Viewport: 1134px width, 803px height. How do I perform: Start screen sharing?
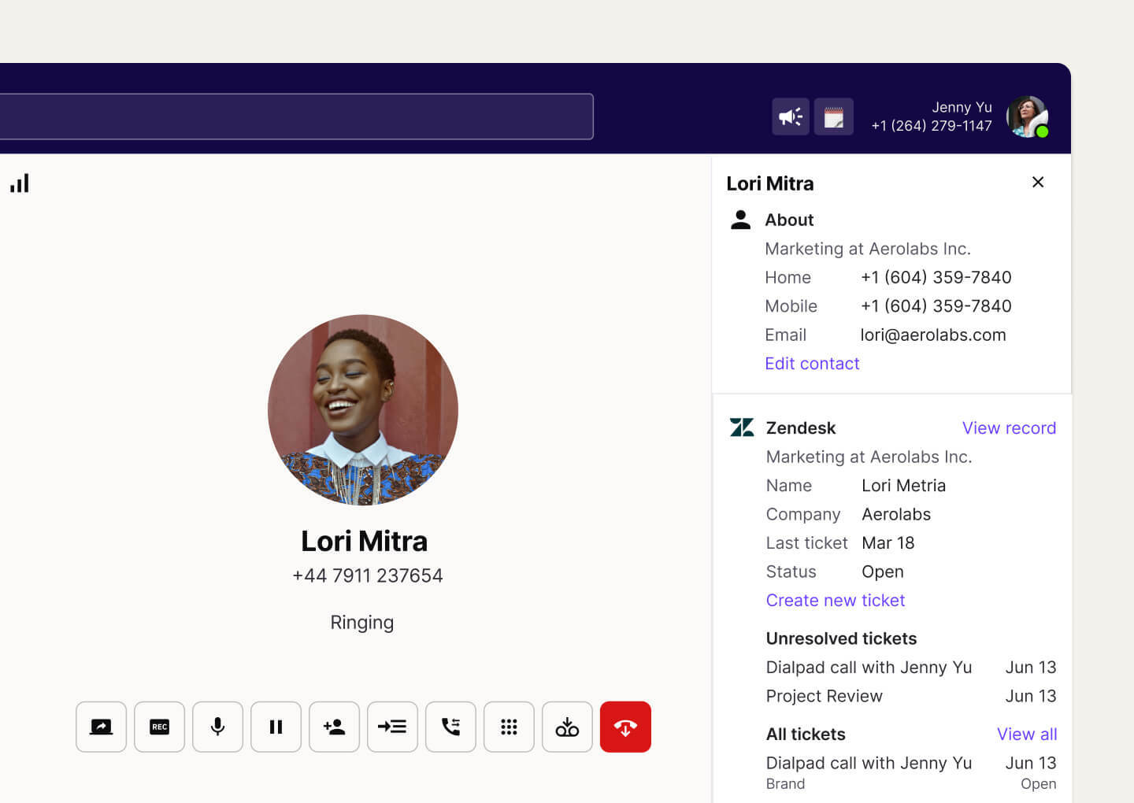point(101,727)
